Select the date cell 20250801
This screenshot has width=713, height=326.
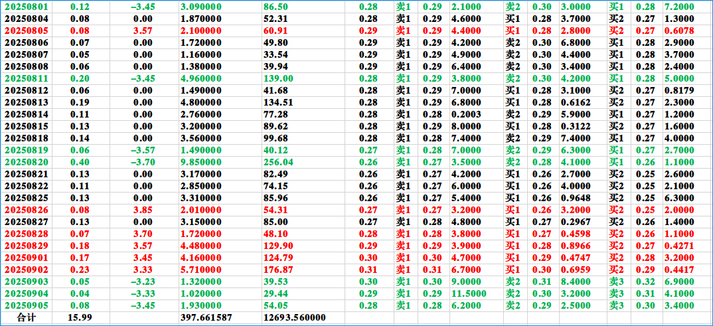click(26, 7)
